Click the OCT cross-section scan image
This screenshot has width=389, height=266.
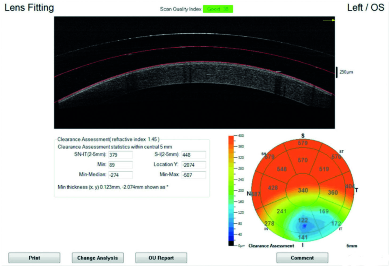pos(194,72)
